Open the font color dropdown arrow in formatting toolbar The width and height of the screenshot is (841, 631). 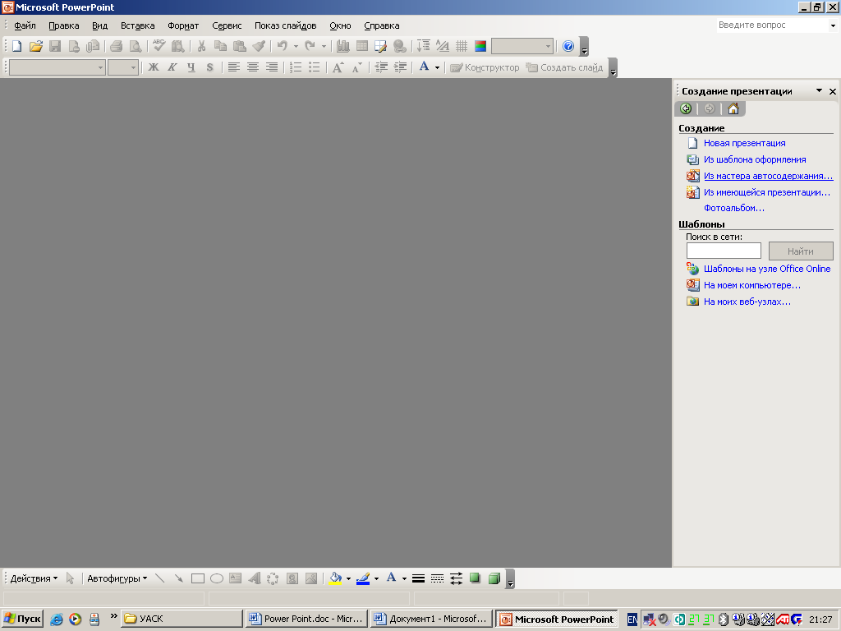coord(437,67)
